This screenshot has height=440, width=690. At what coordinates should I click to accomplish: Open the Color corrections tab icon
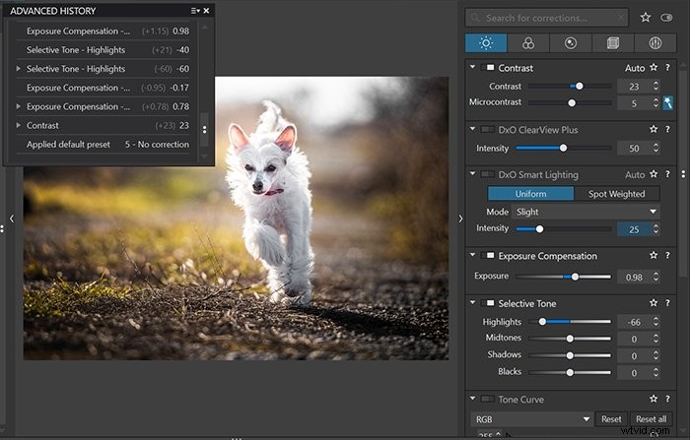pos(528,43)
